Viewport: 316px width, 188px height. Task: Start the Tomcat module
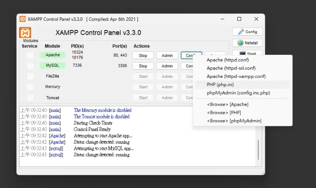(143, 97)
